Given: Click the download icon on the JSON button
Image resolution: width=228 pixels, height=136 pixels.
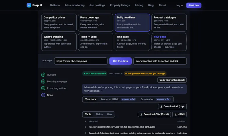Looking at the screenshot, I should [176, 114].
